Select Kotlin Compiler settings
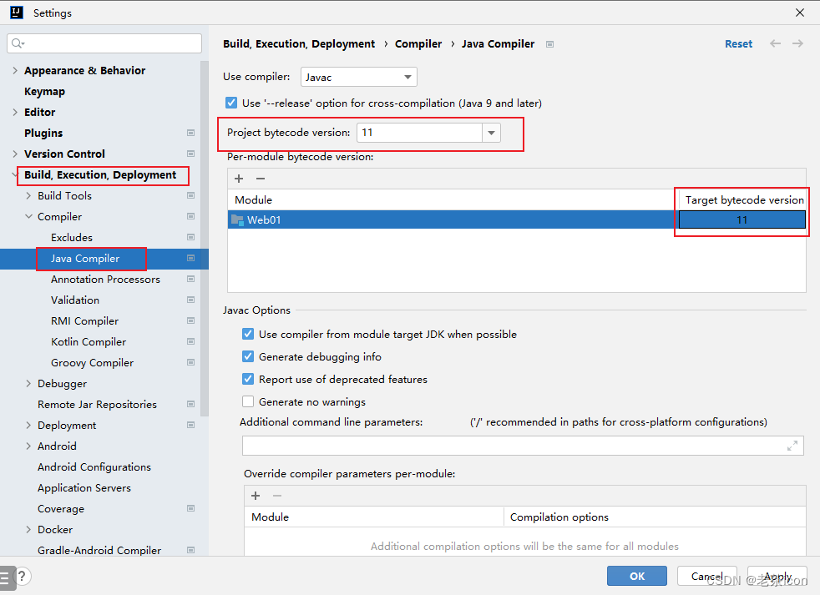Screen dimensions: 820x595 (x=89, y=342)
